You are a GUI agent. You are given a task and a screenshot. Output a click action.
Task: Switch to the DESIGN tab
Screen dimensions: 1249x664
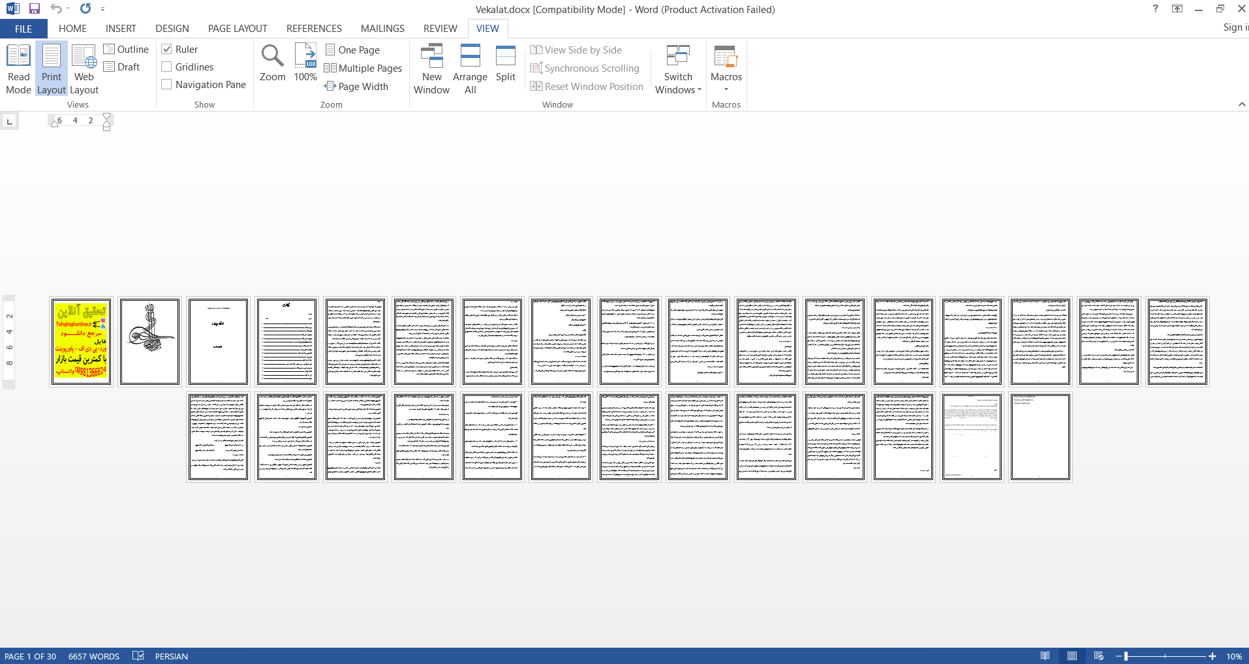click(x=172, y=29)
